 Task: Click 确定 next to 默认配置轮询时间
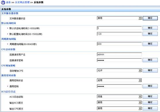coord(150,34)
